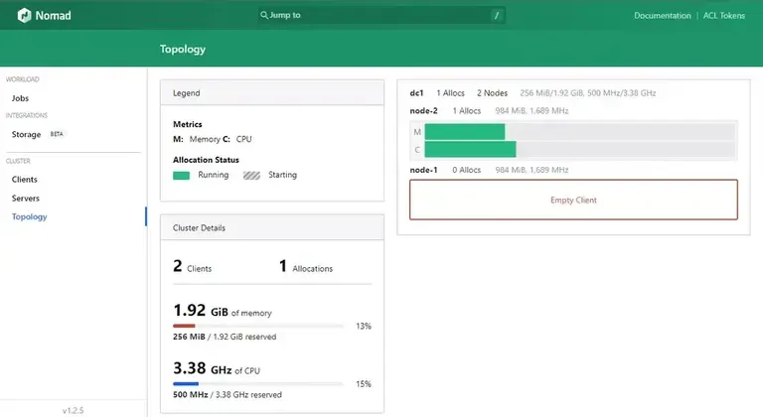The image size is (763, 417).
Task: Click the node-2 label in topology
Action: pyautogui.click(x=424, y=110)
